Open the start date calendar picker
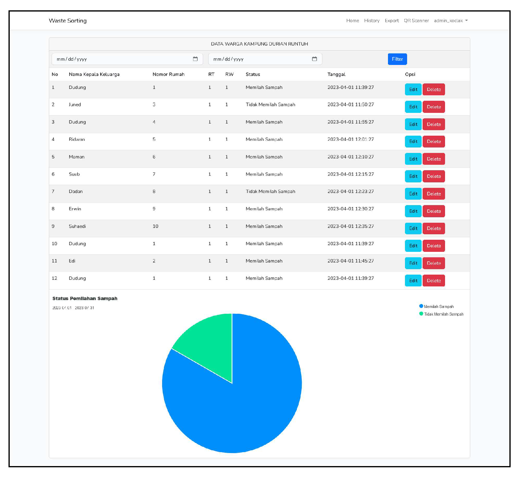The height and width of the screenshot is (477, 517). 195,59
